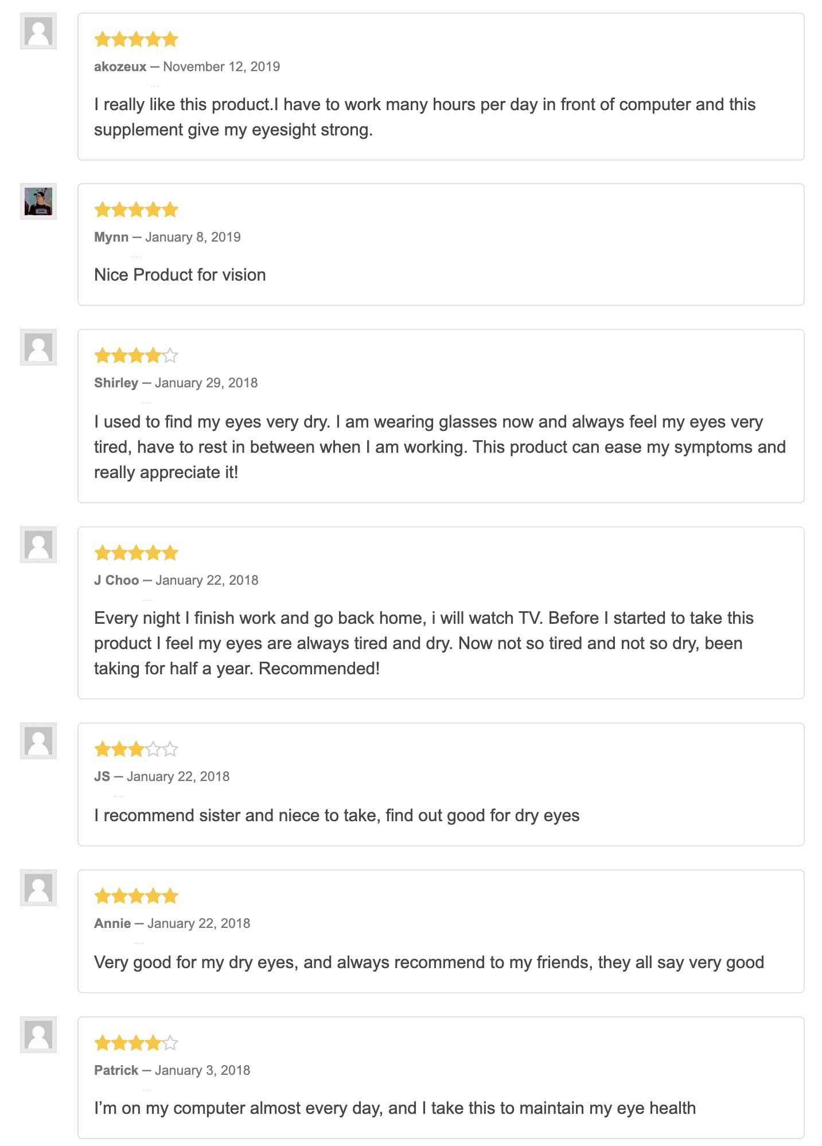Image resolution: width=822 pixels, height=1146 pixels.
Task: Click J Choo's placeholder avatar icon
Action: tap(38, 545)
